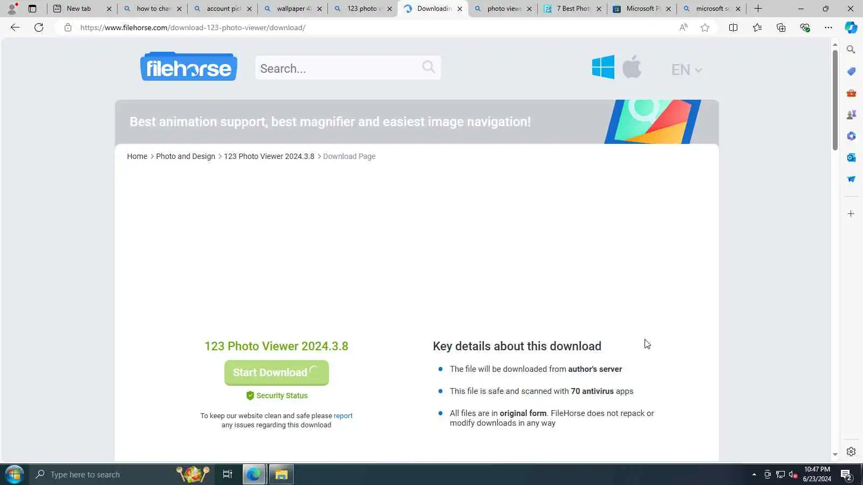Click the muted volume tray icon
The width and height of the screenshot is (863, 485).
tap(793, 475)
